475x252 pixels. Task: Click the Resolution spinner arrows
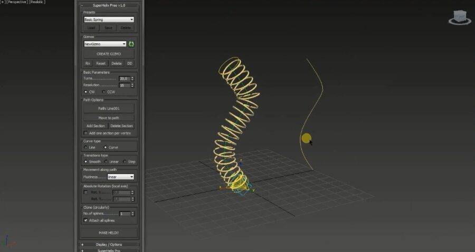click(x=132, y=85)
